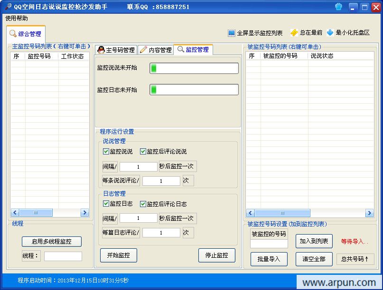Click the 被监控的号码 column header
The image size is (383, 290).
[x=284, y=56]
